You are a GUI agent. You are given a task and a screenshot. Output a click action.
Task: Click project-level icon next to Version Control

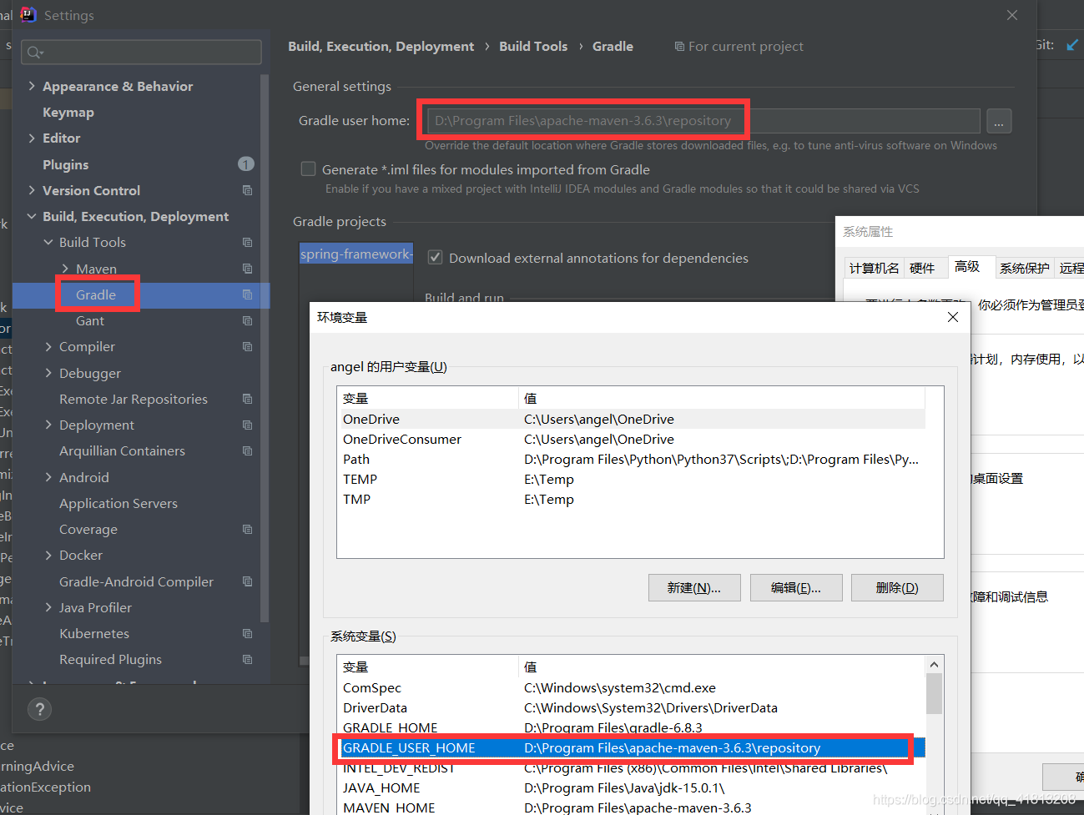coord(247,190)
